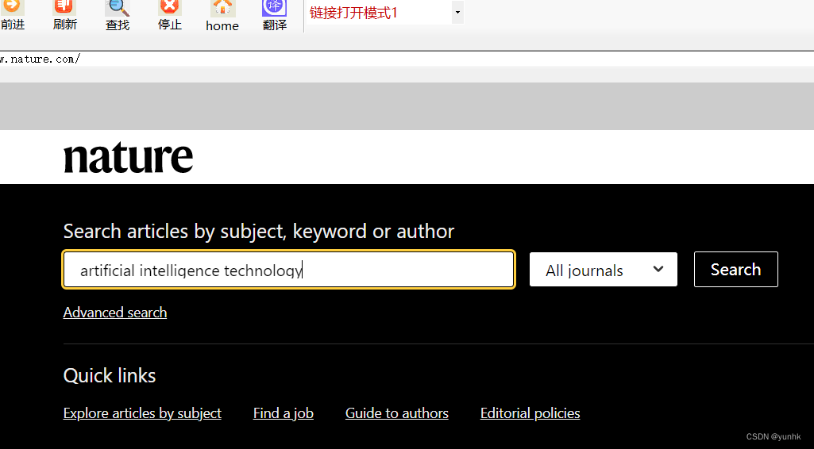Open Explore articles by subject link
The height and width of the screenshot is (449, 814).
tap(142, 413)
